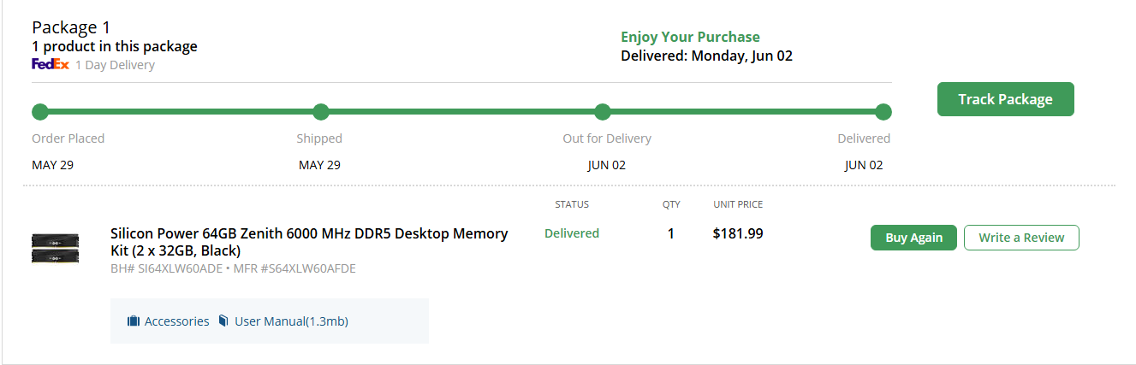Viewport: 1136px width, 365px height.
Task: Click the memory kit product thumbnail
Action: tap(56, 248)
